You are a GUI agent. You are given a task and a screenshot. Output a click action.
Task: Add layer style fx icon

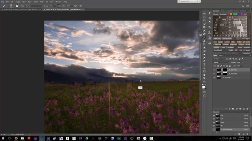(230, 109)
